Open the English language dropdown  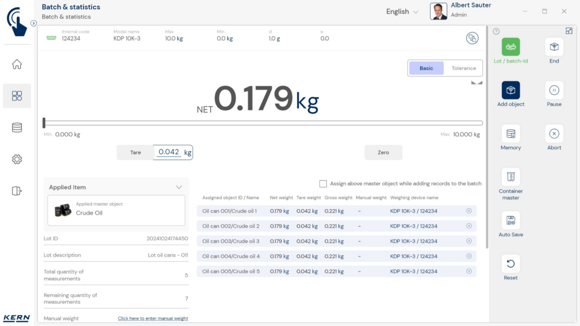pos(402,12)
